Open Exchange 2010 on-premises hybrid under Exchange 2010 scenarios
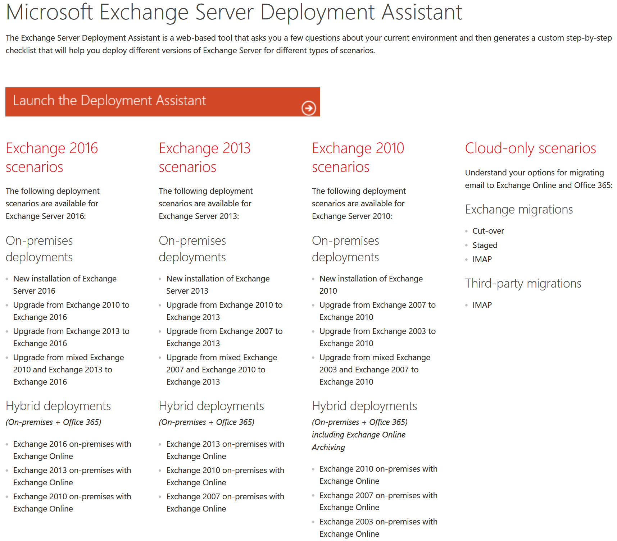Screen dimensions: 617x541 point(378,475)
